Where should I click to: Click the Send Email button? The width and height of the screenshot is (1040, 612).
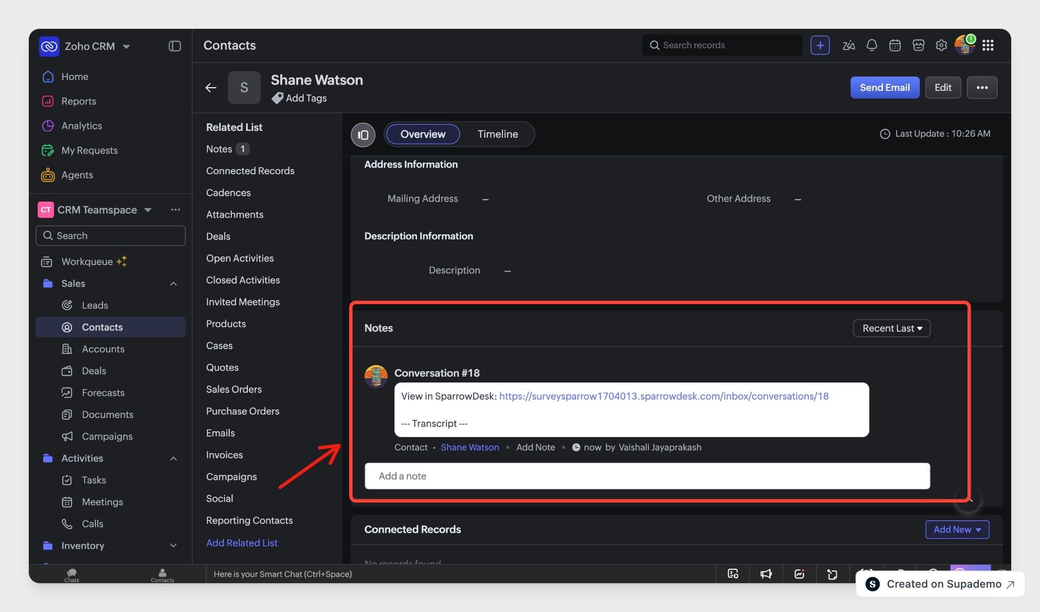pyautogui.click(x=885, y=87)
